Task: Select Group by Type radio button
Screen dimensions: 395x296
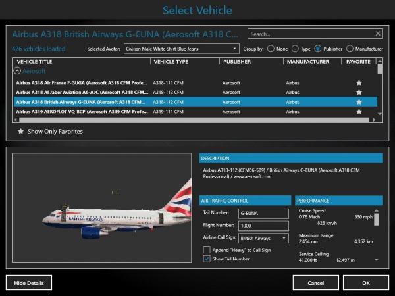Action: (295, 49)
